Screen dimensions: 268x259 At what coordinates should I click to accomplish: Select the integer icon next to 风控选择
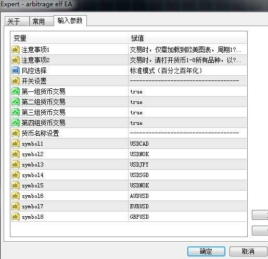[x=15, y=70]
